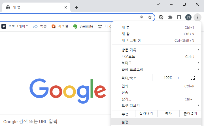Select 인쇄 from the menu

(x=156, y=86)
